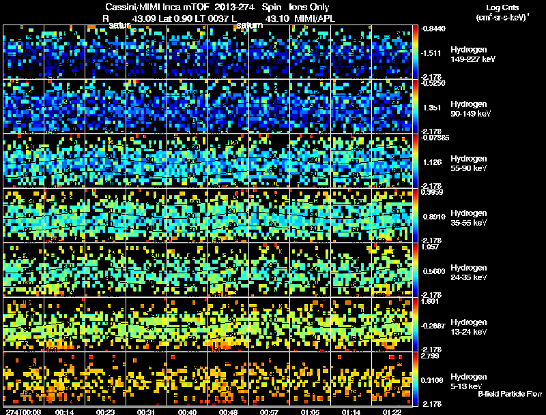Screen dimensions: 546x415
Task: Select the 24-35 keV panel at 01:22
Action: click(392, 270)
